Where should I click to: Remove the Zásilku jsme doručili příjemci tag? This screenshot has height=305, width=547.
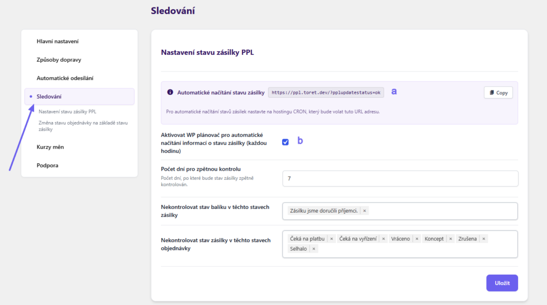click(x=364, y=211)
